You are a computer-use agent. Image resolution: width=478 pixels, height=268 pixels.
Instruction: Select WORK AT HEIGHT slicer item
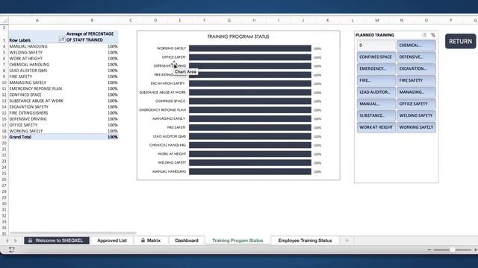[376, 127]
